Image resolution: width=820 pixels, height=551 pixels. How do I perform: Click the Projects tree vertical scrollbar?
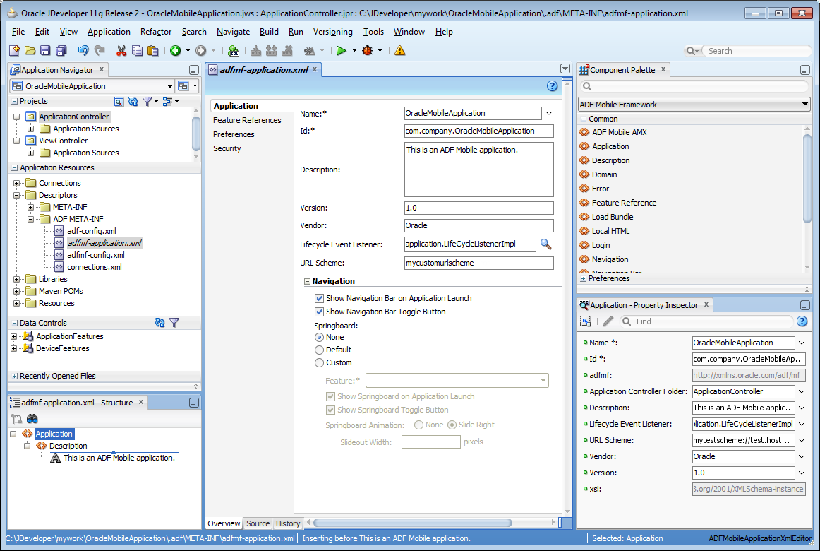click(x=196, y=134)
